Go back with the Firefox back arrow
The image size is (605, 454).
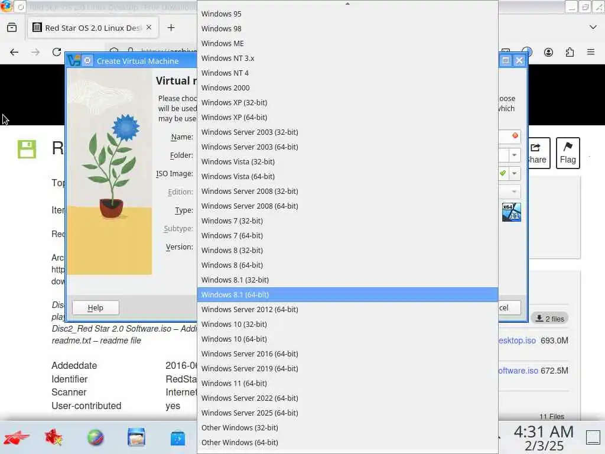coord(14,52)
